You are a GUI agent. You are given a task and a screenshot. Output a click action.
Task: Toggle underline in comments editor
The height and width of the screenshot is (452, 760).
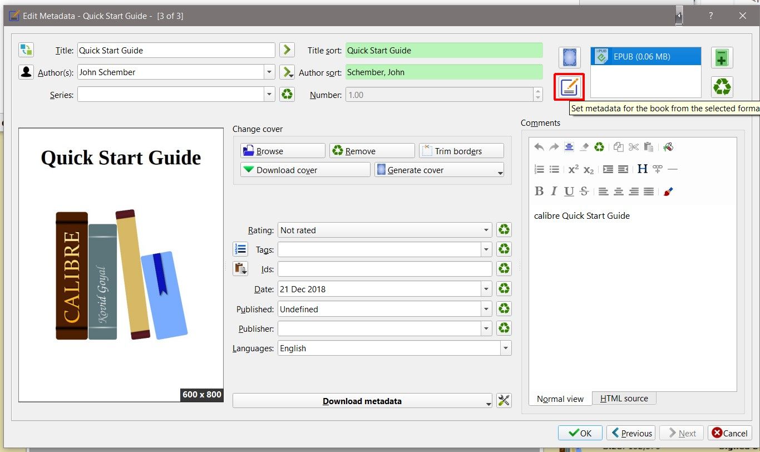click(x=569, y=191)
